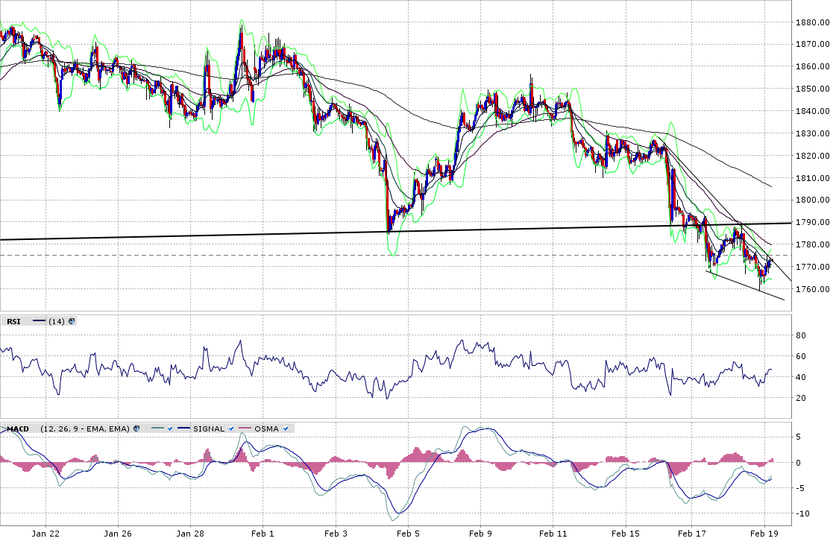Click the RSI settings globe icon
836x544 pixels.
[72, 321]
